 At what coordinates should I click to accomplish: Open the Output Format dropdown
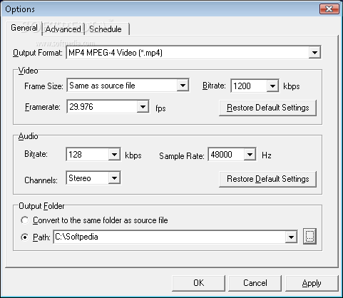[314, 53]
